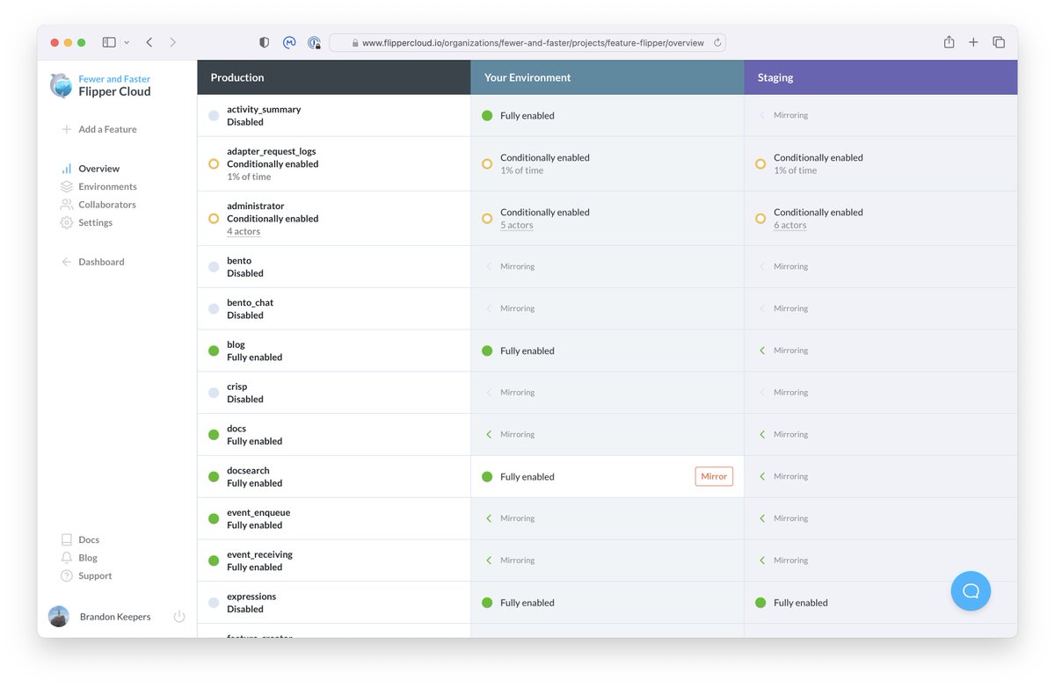The width and height of the screenshot is (1055, 687).
Task: Click the address bar URL field
Action: click(527, 42)
